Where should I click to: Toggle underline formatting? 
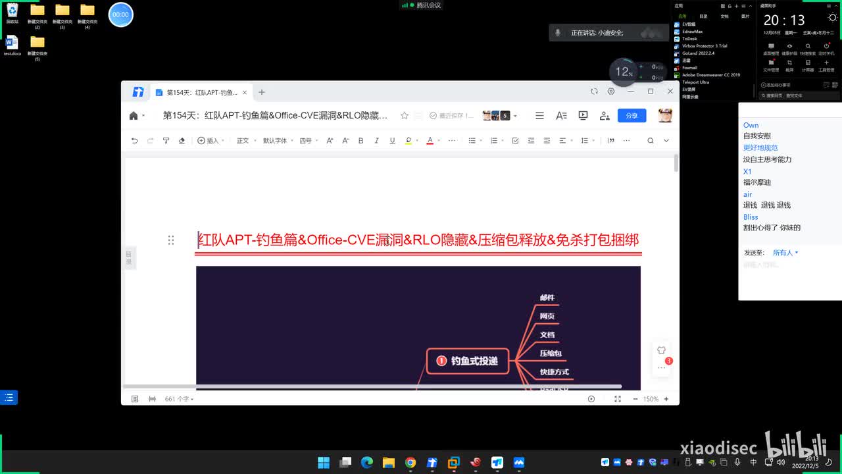pos(392,140)
